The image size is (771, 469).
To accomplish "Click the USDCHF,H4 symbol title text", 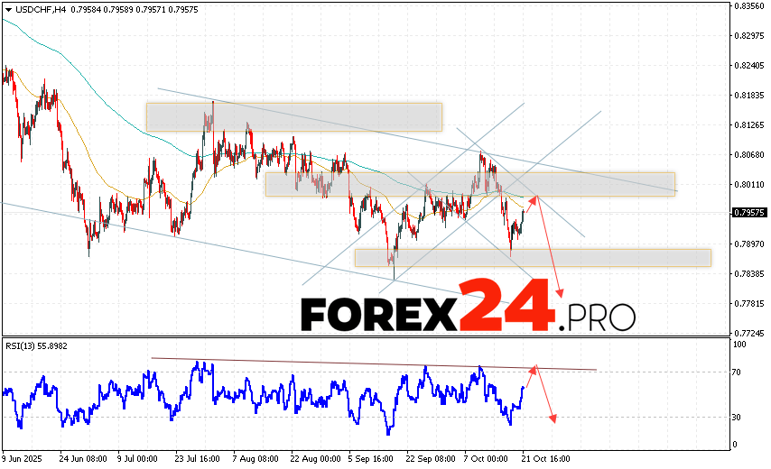I will tap(38, 9).
